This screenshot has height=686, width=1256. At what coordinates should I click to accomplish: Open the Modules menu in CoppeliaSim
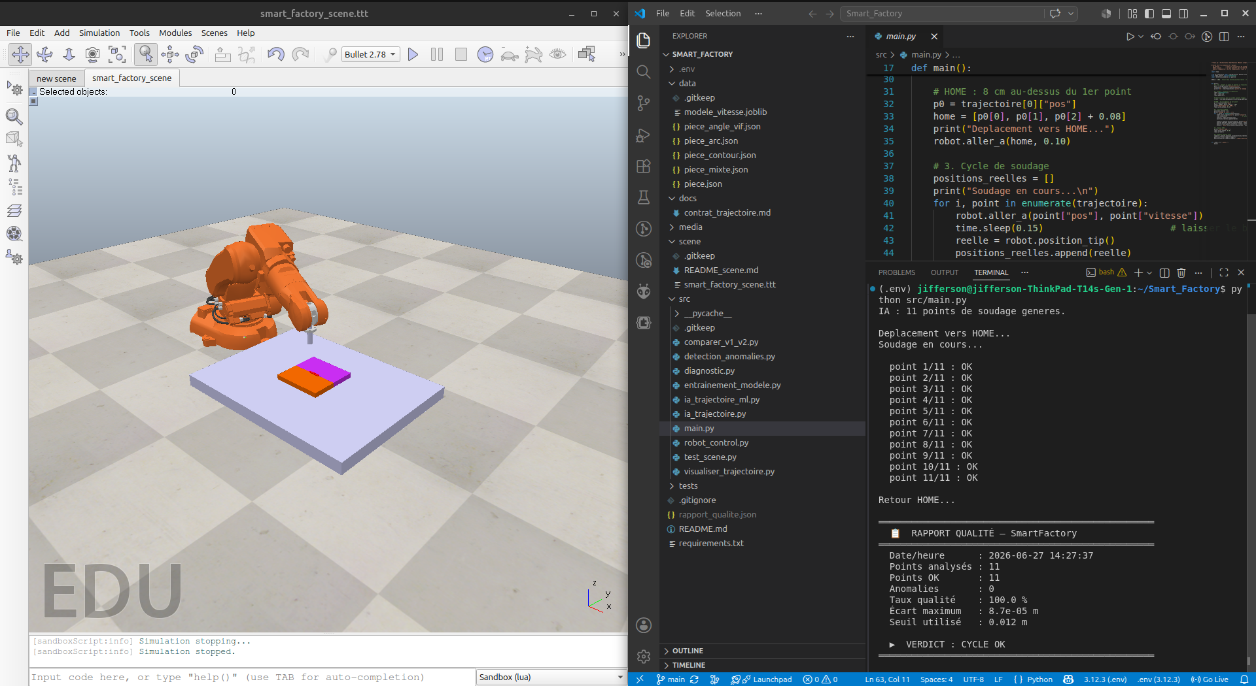[x=175, y=33]
